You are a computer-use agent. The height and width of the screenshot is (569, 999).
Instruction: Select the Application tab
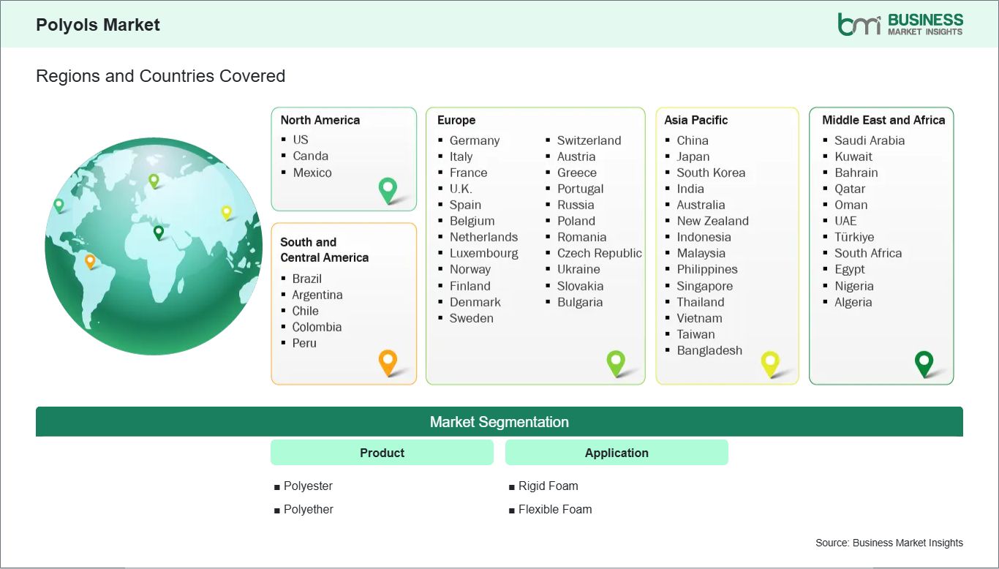coord(616,452)
